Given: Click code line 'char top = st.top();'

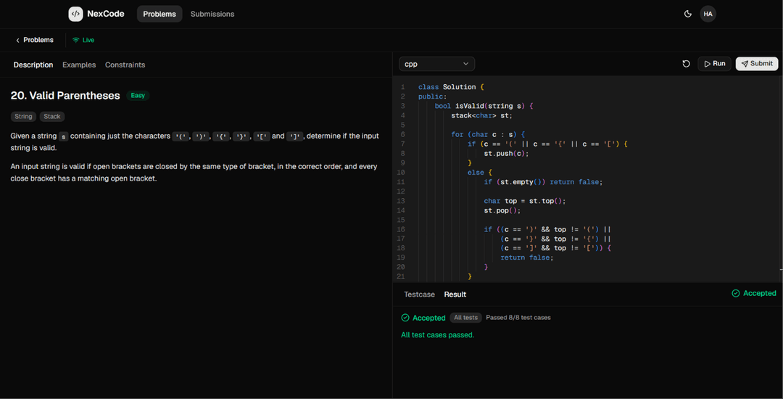Looking at the screenshot, I should tap(525, 201).
